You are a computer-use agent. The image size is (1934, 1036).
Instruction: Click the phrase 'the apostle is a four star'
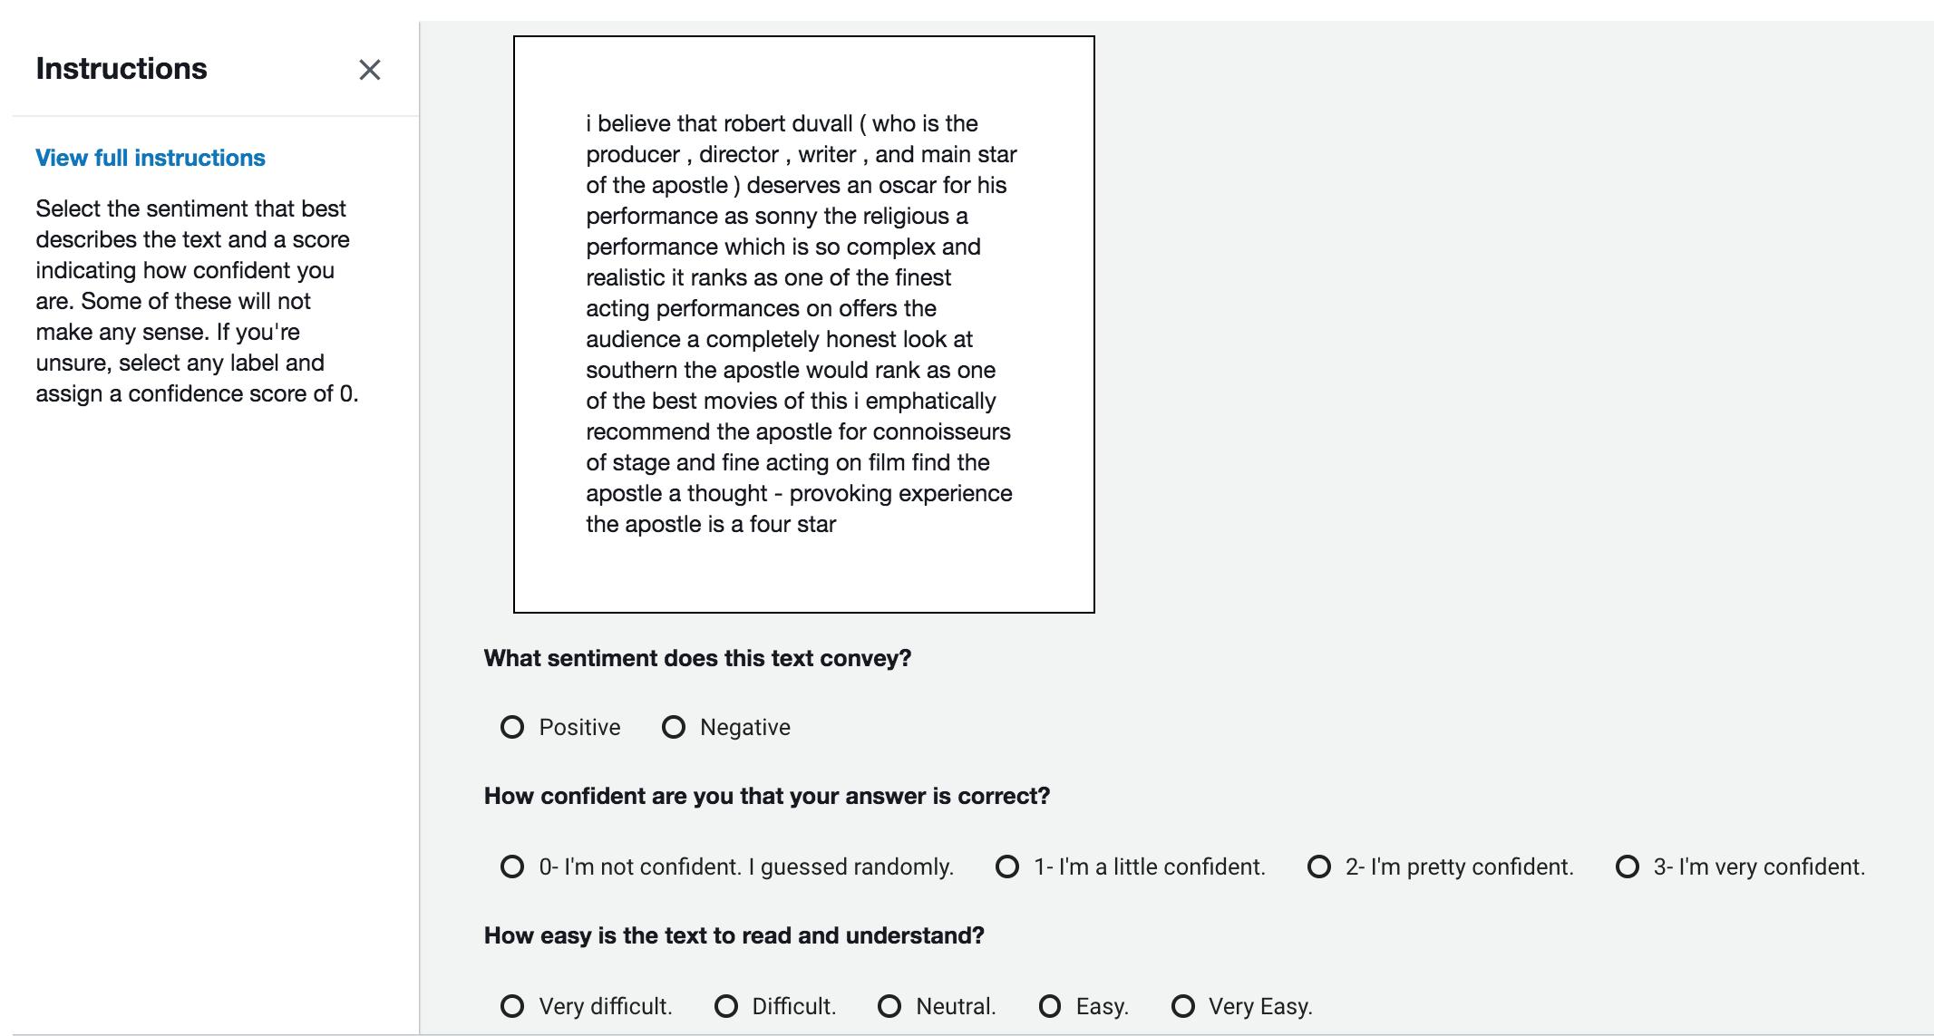(711, 524)
